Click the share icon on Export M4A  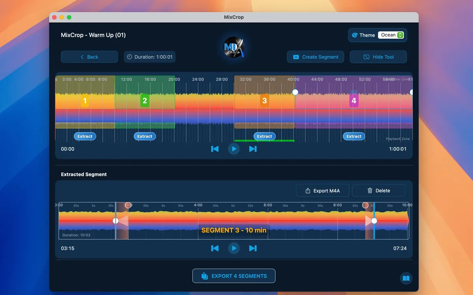tap(308, 190)
